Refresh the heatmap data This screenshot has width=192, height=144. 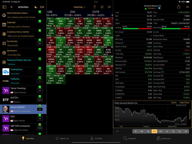click(x=95, y=7)
